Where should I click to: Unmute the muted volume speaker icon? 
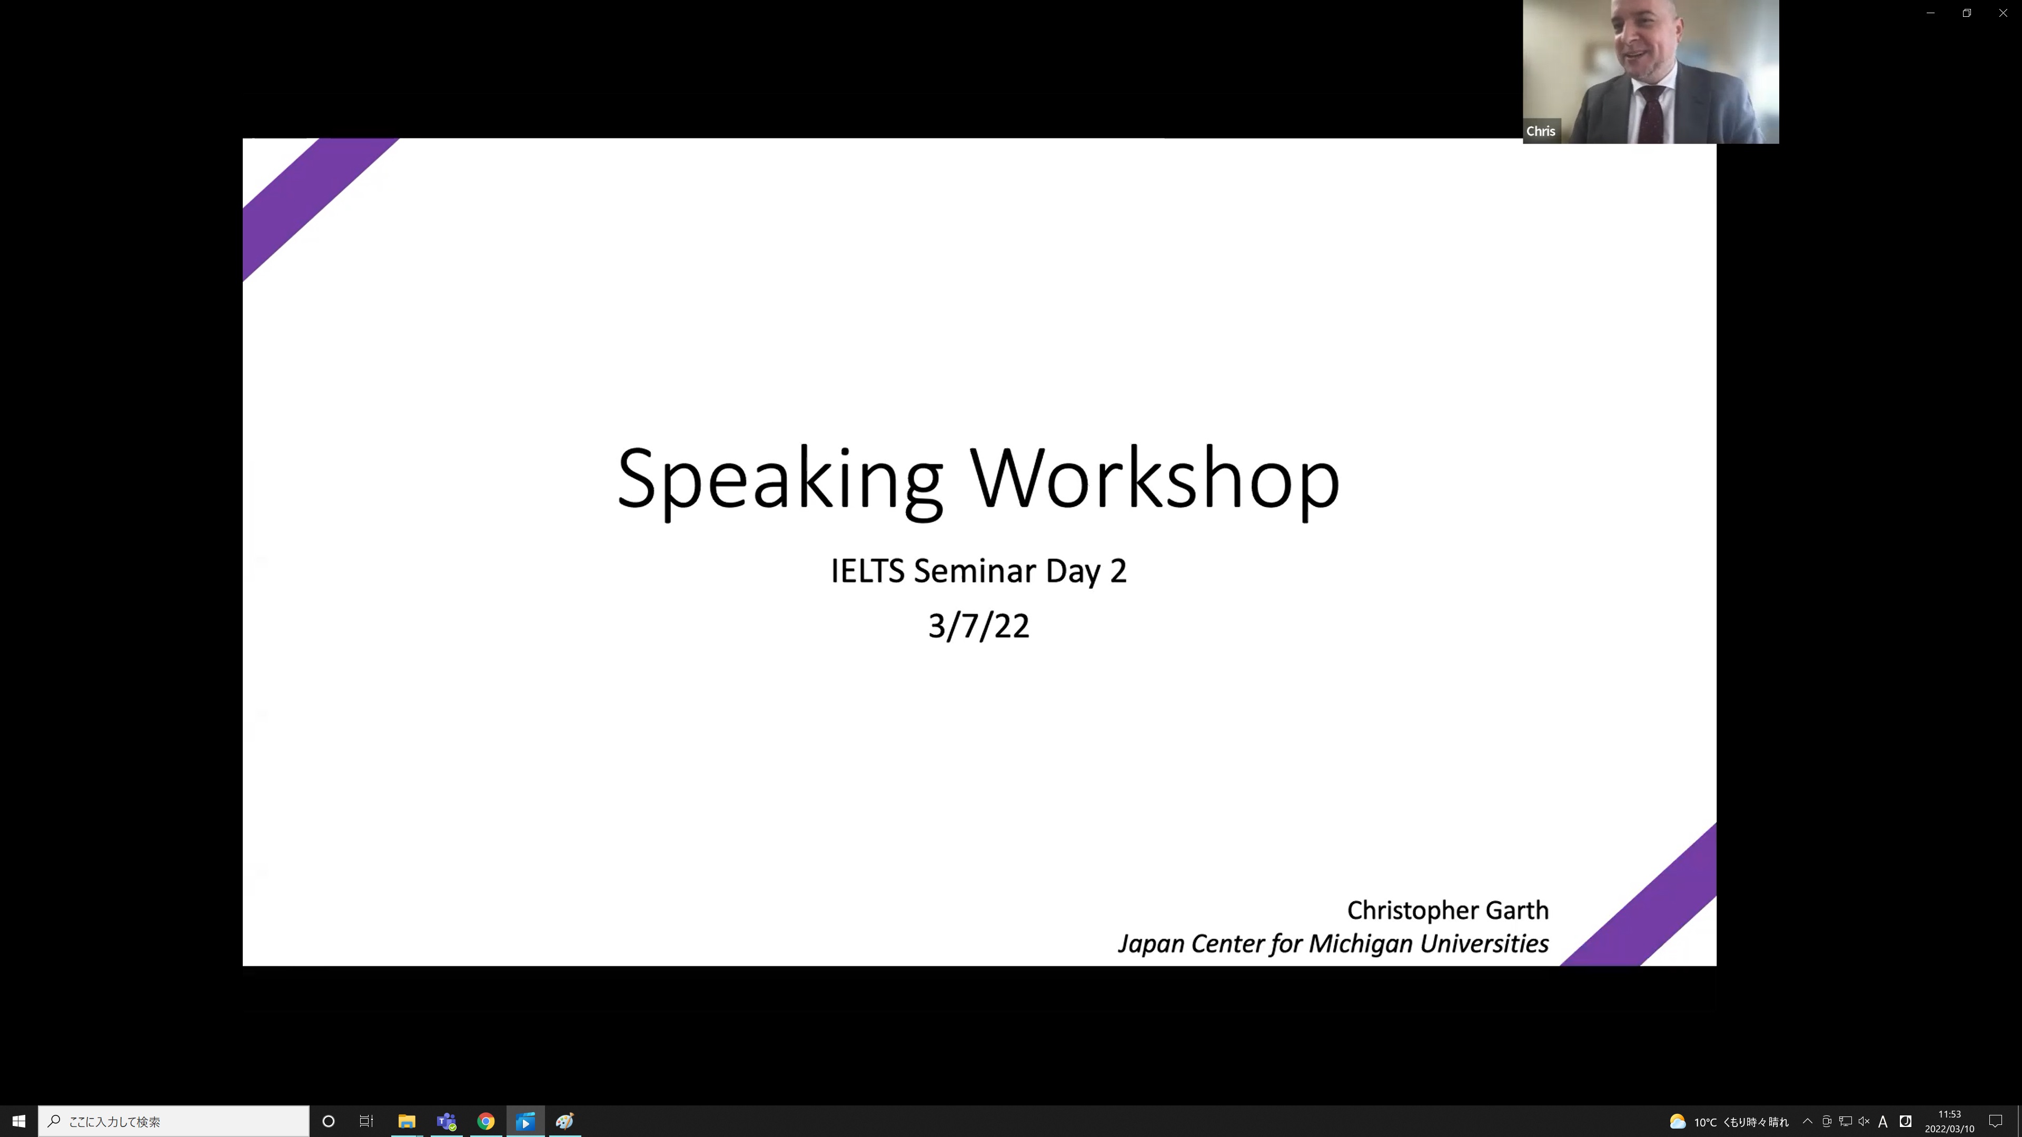1864,1121
